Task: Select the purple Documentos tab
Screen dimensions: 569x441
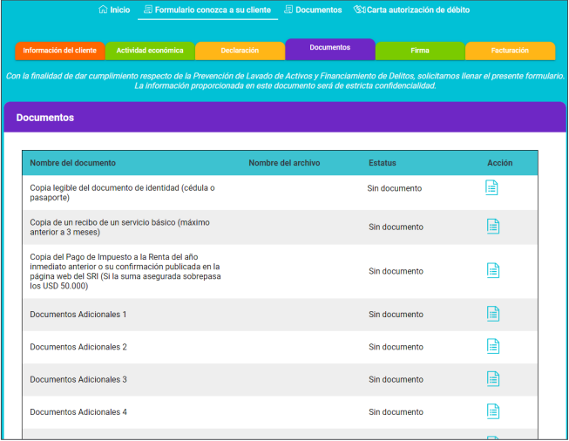Action: click(329, 48)
